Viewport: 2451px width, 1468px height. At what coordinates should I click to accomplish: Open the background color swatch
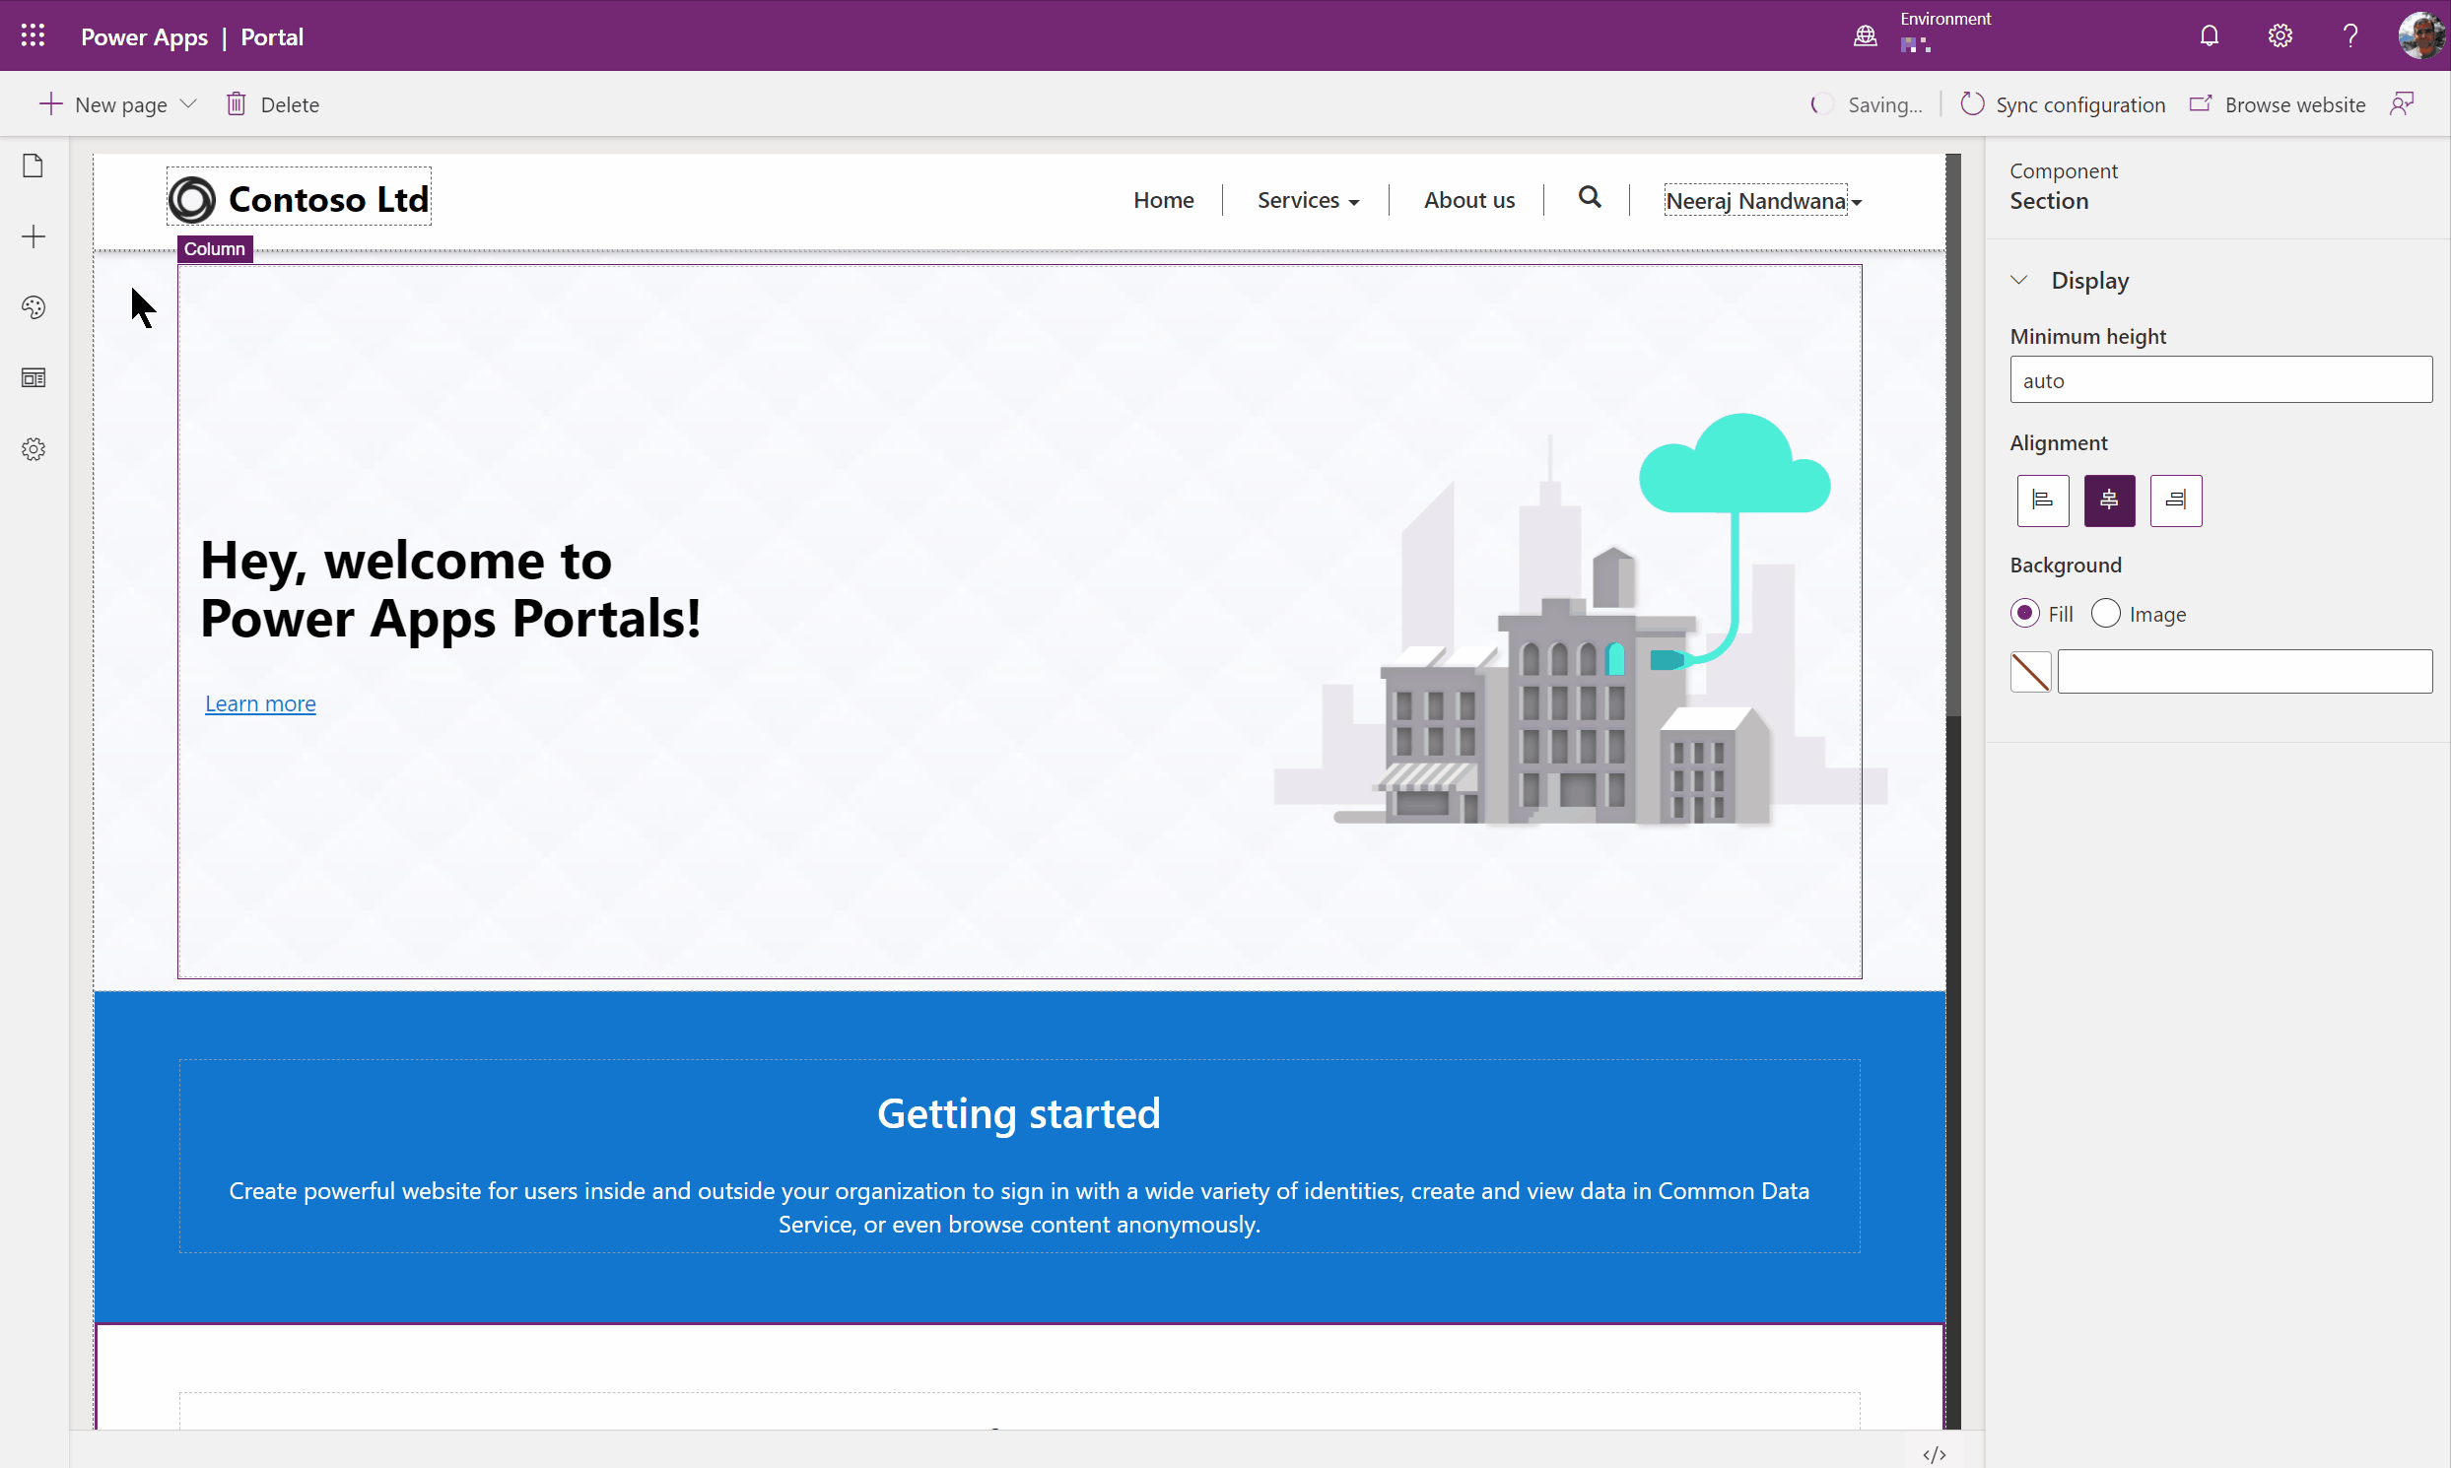coord(2029,671)
